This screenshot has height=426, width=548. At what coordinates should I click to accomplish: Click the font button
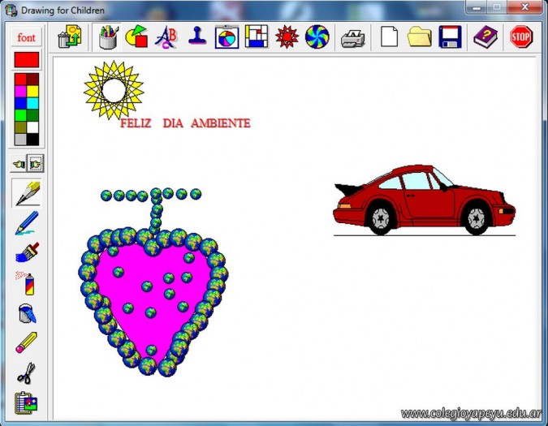coord(27,37)
